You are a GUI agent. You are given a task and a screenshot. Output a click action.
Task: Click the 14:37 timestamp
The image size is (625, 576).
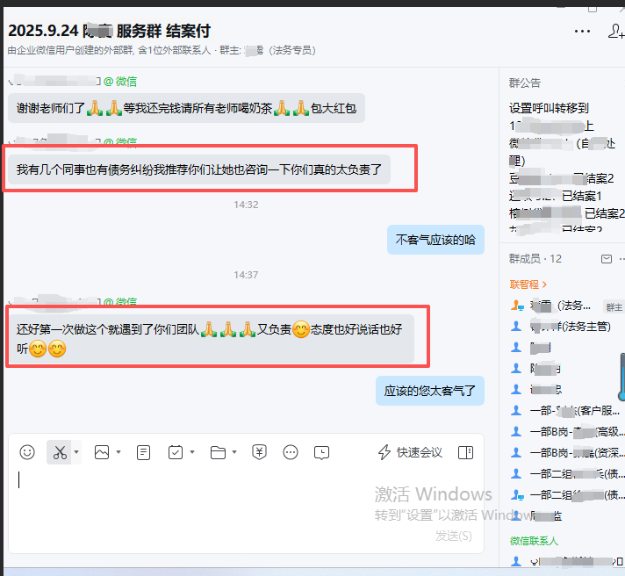point(246,275)
